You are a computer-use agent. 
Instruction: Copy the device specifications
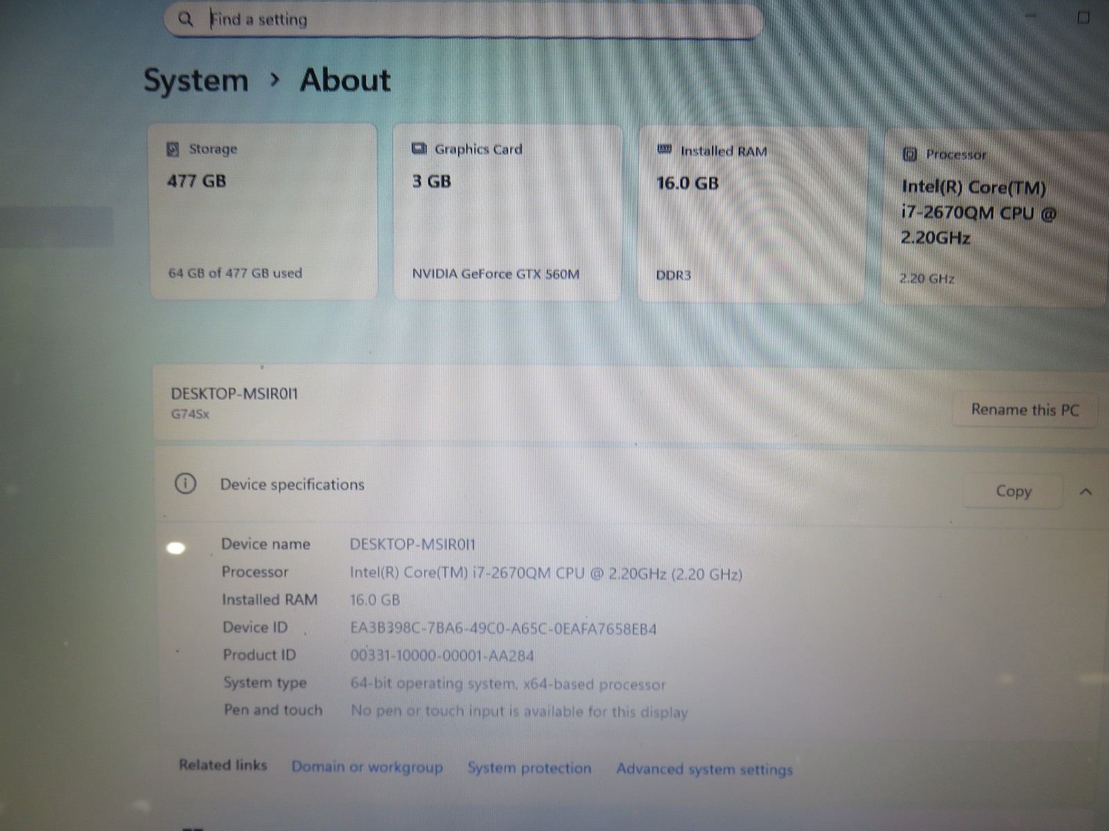pos(1013,491)
